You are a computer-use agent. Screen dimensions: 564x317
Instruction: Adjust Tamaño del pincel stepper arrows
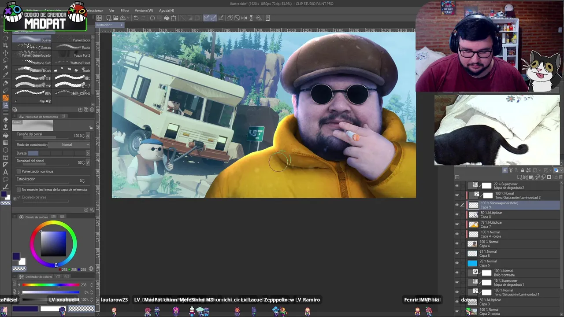click(84, 136)
